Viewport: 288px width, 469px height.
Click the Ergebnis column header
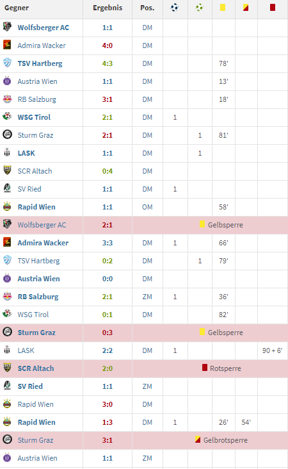pyautogui.click(x=108, y=8)
